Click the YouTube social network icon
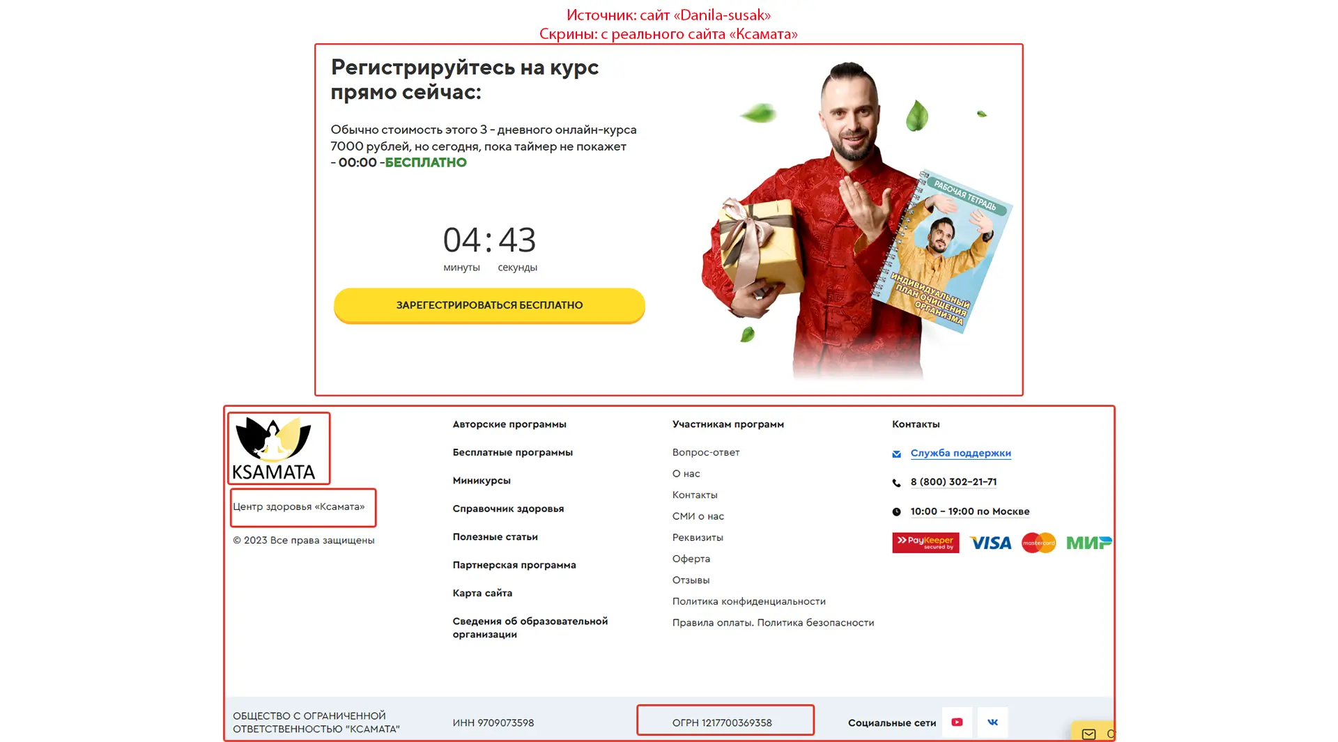The height and width of the screenshot is (742, 1338). pyautogui.click(x=957, y=722)
